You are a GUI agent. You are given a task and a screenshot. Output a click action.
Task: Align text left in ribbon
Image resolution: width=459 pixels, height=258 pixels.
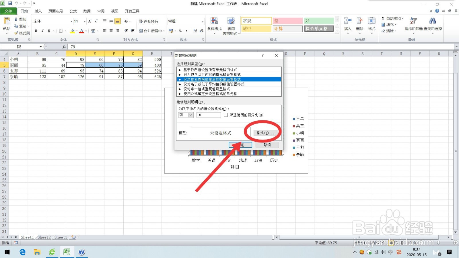(x=105, y=31)
